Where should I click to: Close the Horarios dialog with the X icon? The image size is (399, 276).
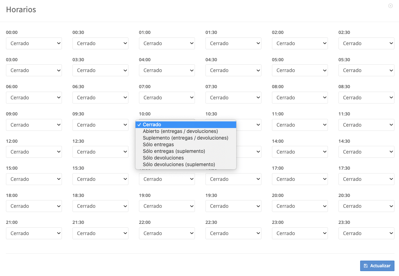point(390,6)
